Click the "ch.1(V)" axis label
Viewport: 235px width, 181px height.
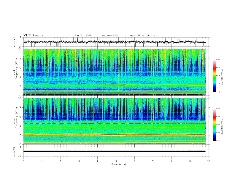point(14,42)
